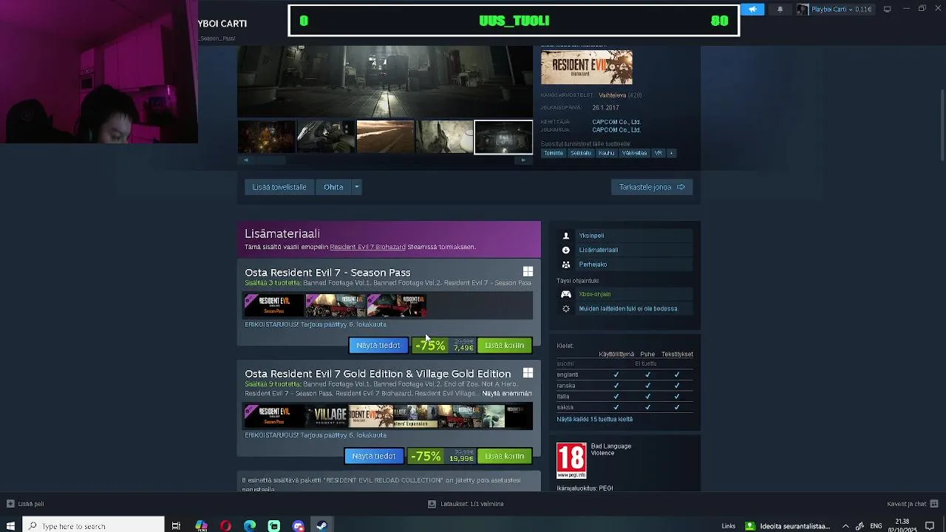Viewport: 946px width, 532px height.
Task: Click the Windows Start button
Action: pos(10,526)
